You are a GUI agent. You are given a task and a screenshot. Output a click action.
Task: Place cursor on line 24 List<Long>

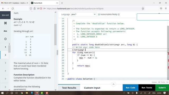pyautogui.click(x=78, y=50)
